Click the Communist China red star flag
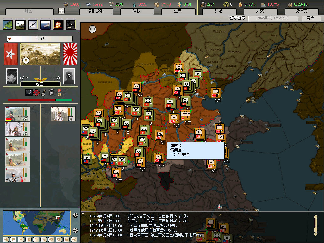 click(x=11, y=54)
